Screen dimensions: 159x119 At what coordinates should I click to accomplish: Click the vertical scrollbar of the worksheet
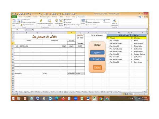coord(147,61)
